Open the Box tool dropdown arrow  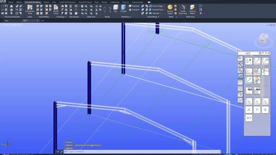(116, 13)
